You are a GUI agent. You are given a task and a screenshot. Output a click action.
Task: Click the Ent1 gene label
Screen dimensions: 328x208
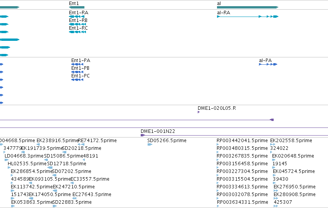point(74,3)
